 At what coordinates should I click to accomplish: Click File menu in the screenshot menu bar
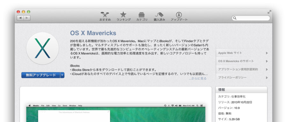coord(43,105)
